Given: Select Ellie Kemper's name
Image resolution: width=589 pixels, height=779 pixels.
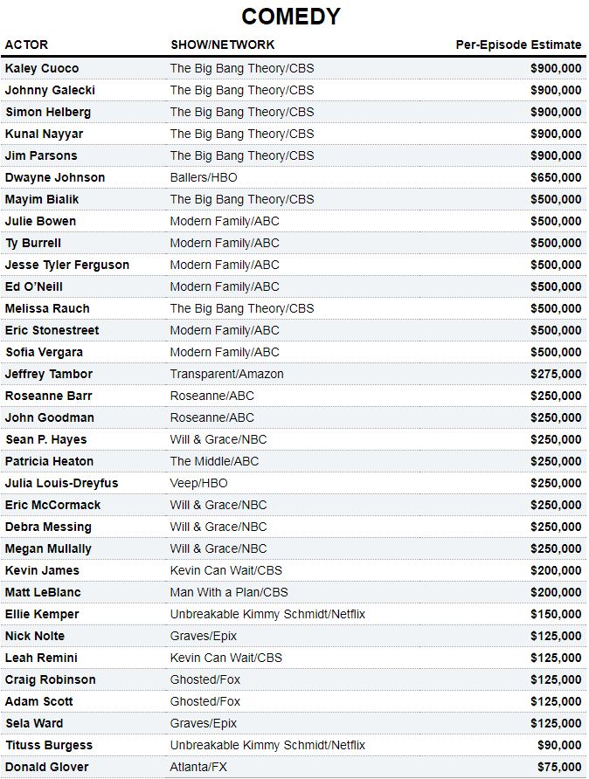Looking at the screenshot, I should click(x=42, y=614).
